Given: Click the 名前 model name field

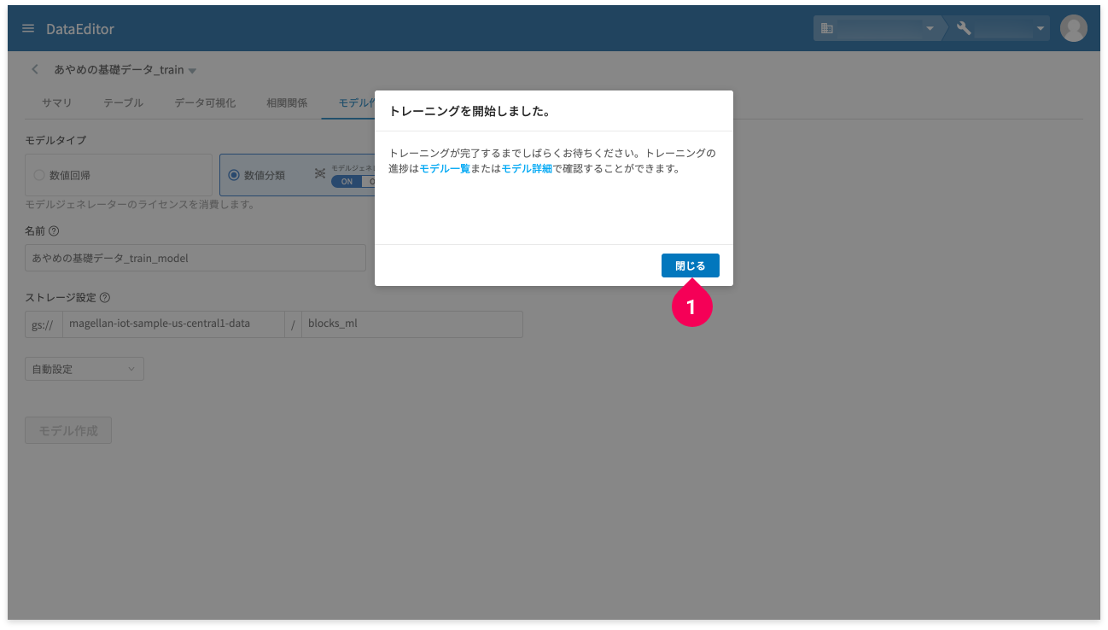Looking at the screenshot, I should click(x=195, y=258).
